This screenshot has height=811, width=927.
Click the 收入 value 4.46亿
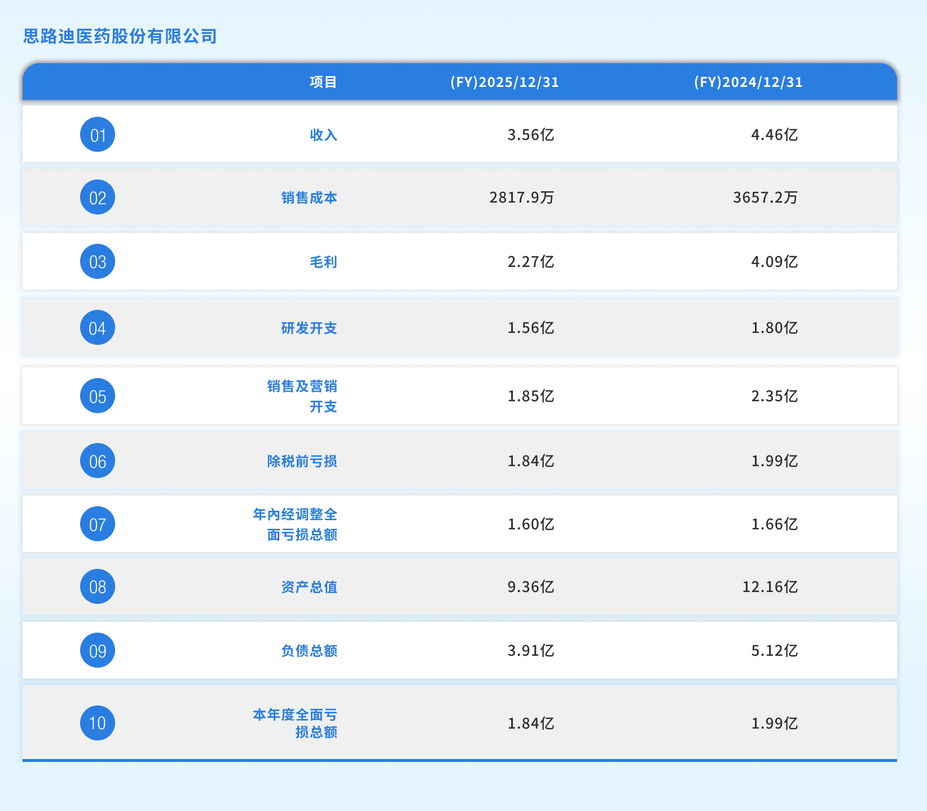(775, 135)
